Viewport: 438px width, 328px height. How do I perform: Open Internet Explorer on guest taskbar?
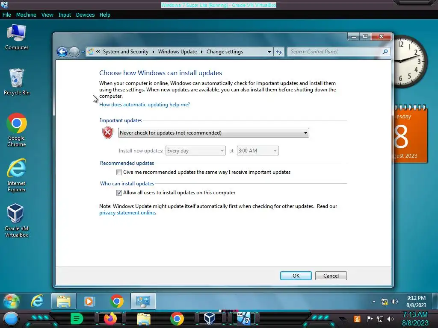click(37, 301)
